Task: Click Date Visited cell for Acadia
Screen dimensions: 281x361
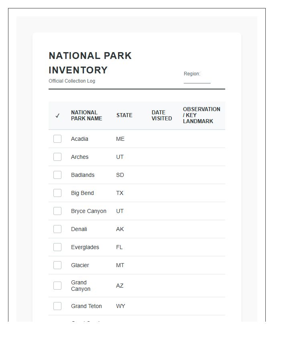Action: (x=163, y=139)
